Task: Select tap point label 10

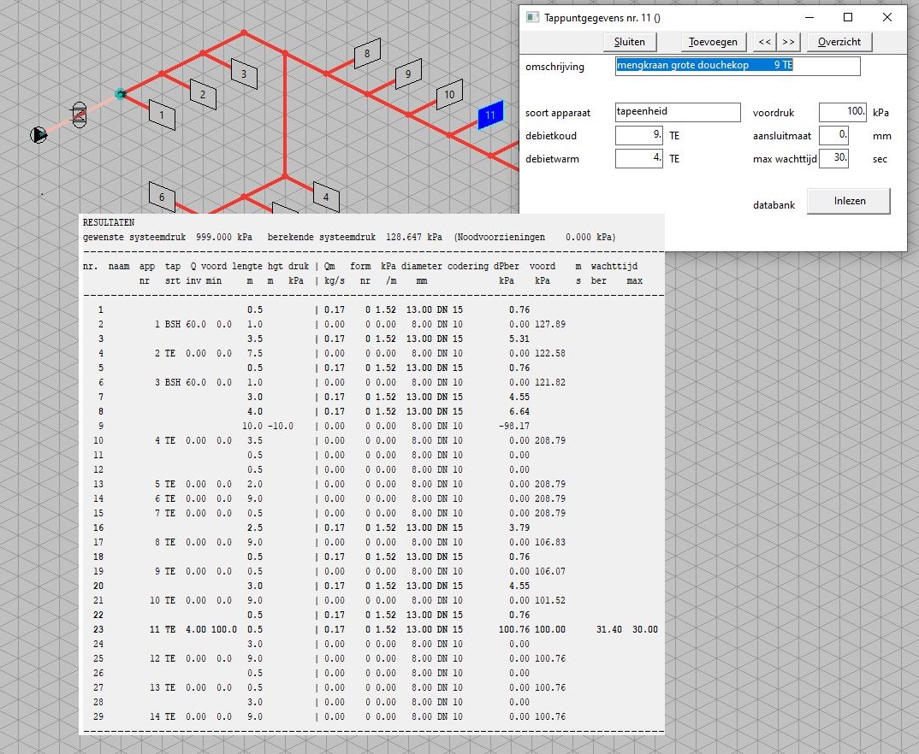Action: click(x=449, y=94)
